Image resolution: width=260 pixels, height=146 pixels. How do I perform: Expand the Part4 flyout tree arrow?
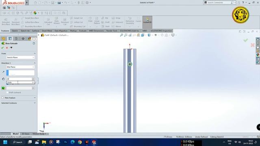[x=39, y=35]
